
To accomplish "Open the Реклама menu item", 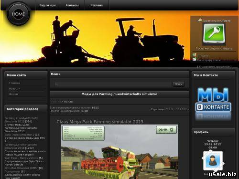I will (x=97, y=5).
